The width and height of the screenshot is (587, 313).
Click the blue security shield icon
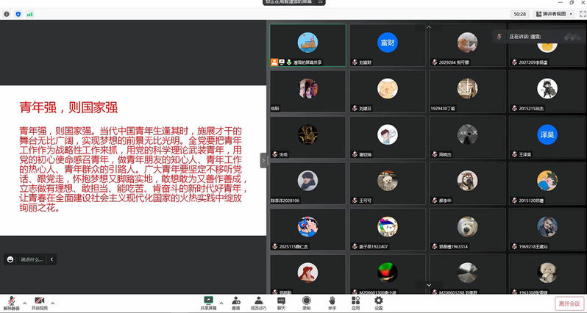[x=18, y=13]
